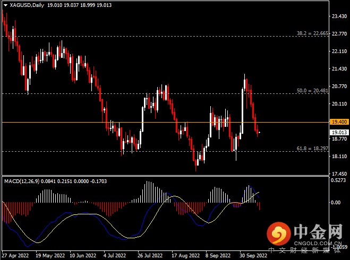
Task: Click the 17 Aug 2022 date label
Action: tap(185, 256)
